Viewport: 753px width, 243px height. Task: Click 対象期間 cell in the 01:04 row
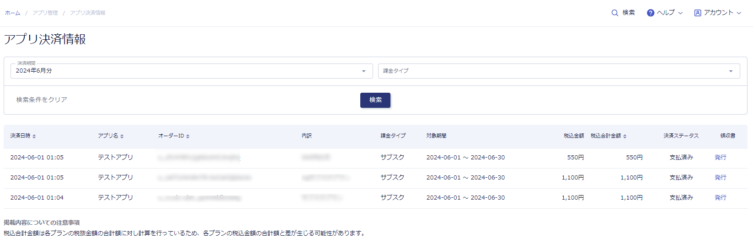465,197
